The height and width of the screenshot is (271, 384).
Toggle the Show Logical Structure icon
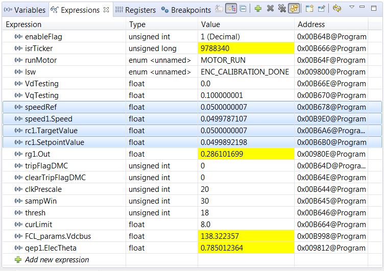click(x=231, y=9)
